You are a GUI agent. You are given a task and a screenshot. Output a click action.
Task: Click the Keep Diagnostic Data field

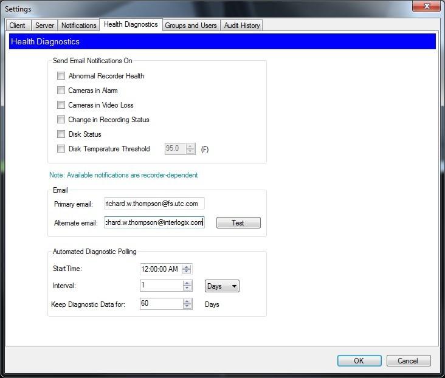[x=161, y=304]
